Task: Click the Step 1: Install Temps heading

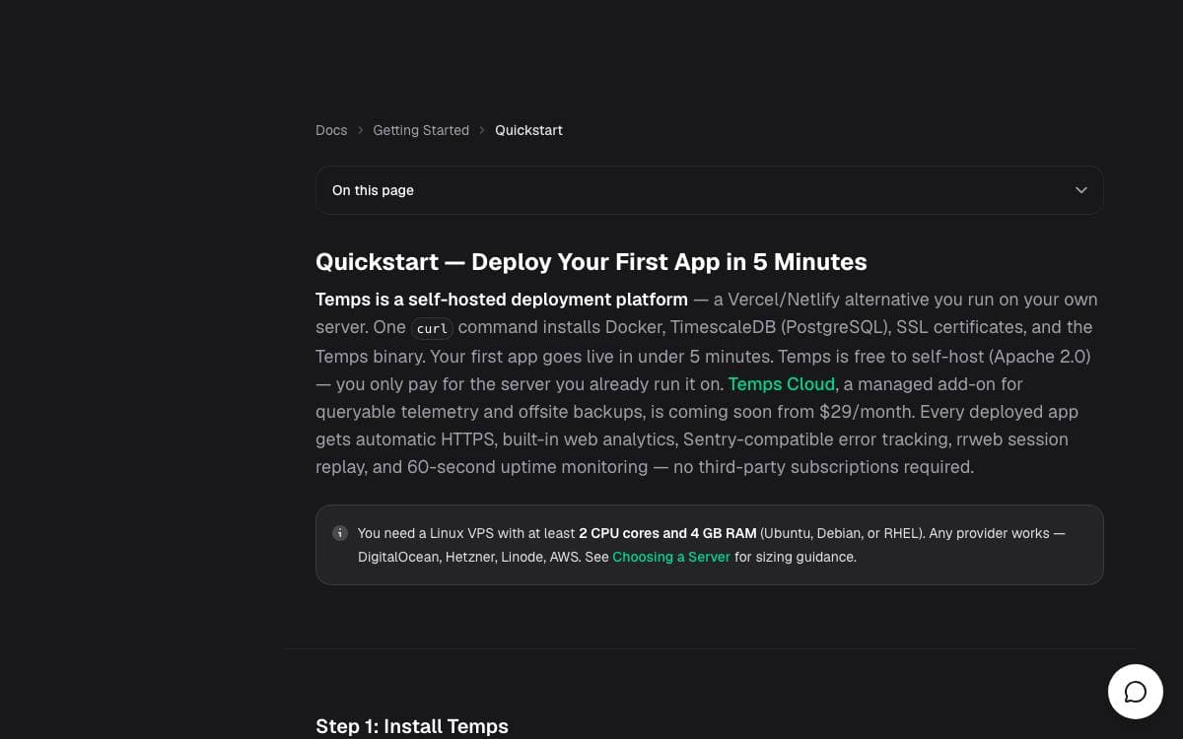Action: click(412, 726)
